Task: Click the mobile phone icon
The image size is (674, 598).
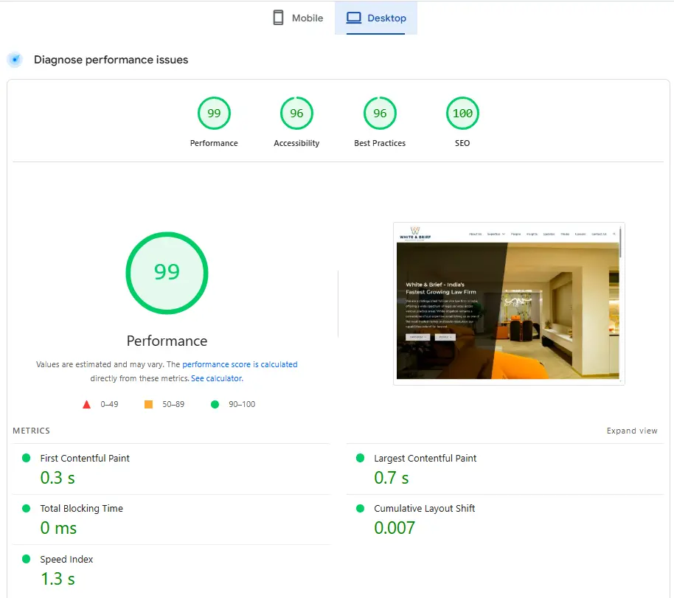Action: pyautogui.click(x=278, y=18)
